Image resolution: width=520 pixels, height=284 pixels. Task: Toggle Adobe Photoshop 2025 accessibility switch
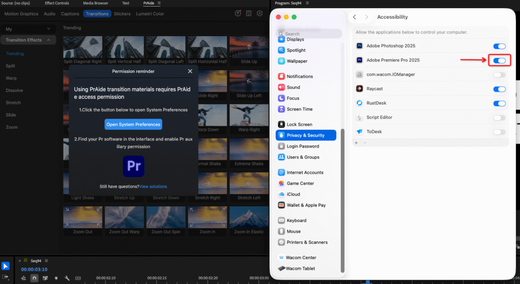(x=499, y=46)
